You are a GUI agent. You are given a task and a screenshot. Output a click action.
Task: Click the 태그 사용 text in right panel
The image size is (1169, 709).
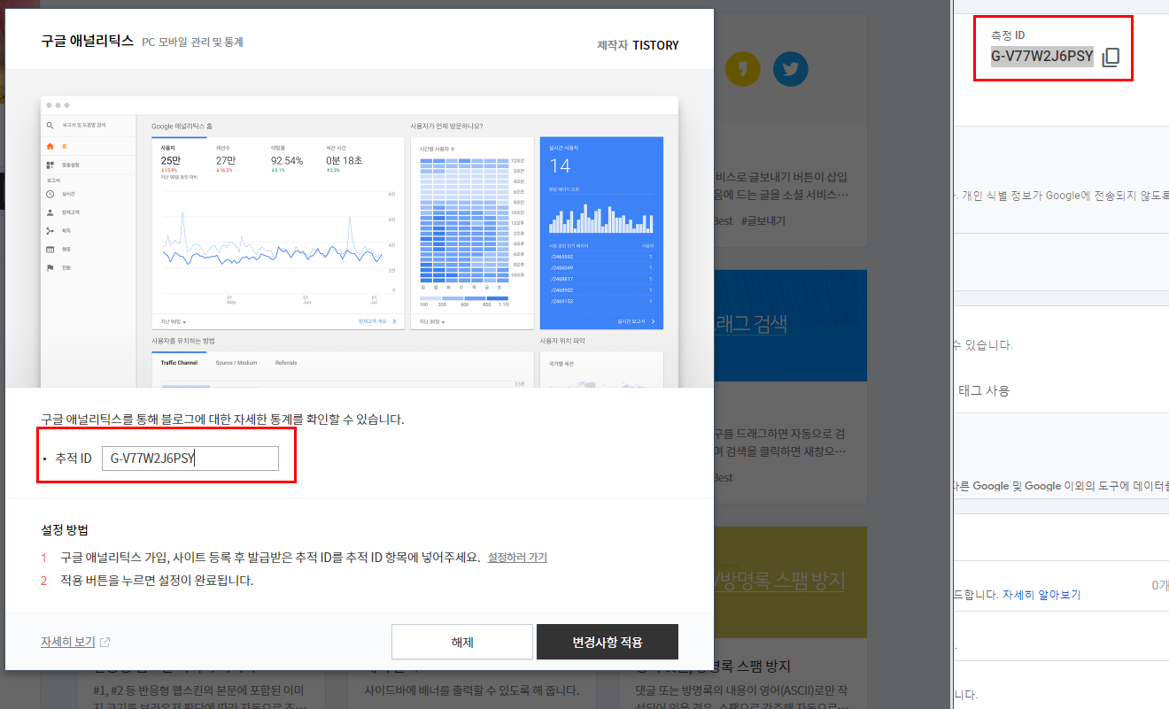(984, 390)
